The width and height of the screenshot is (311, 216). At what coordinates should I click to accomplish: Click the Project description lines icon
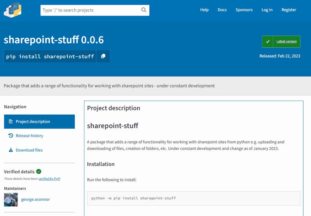tap(11, 121)
